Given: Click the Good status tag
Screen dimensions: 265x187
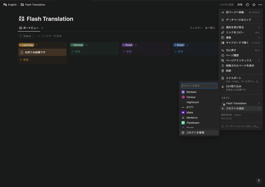Looking at the screenshot, I should tap(128, 45).
